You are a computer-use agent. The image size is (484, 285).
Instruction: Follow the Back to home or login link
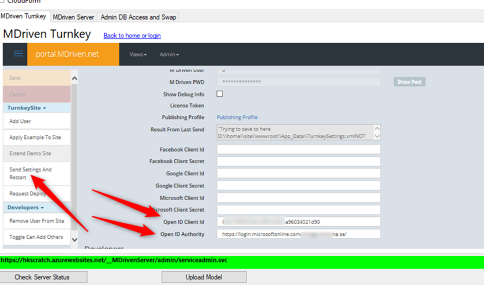pyautogui.click(x=132, y=36)
